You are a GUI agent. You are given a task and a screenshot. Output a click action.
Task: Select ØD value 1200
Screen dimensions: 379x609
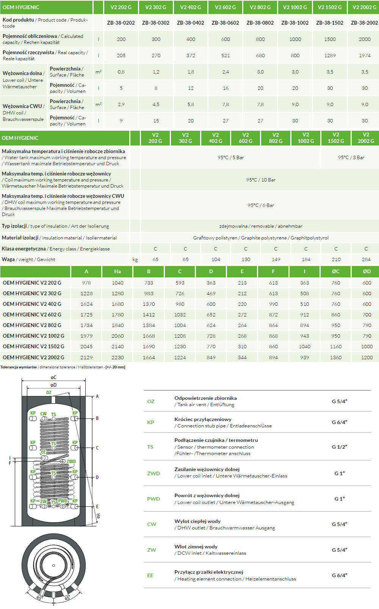367,357
